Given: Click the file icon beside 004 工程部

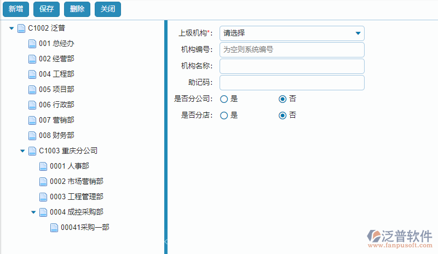Looking at the screenshot, I should (32, 74).
